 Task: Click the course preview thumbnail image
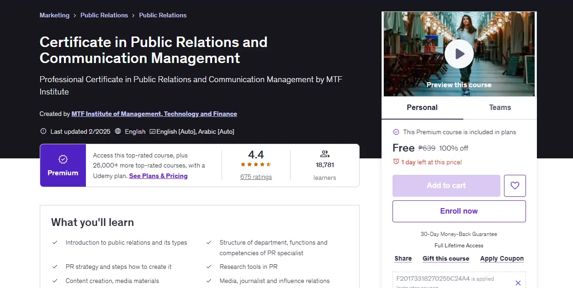459,54
